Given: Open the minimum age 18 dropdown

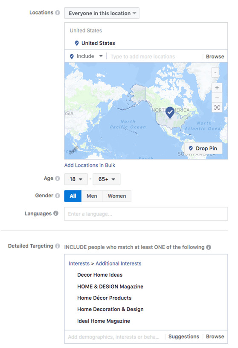Looking at the screenshot, I should tap(76, 179).
